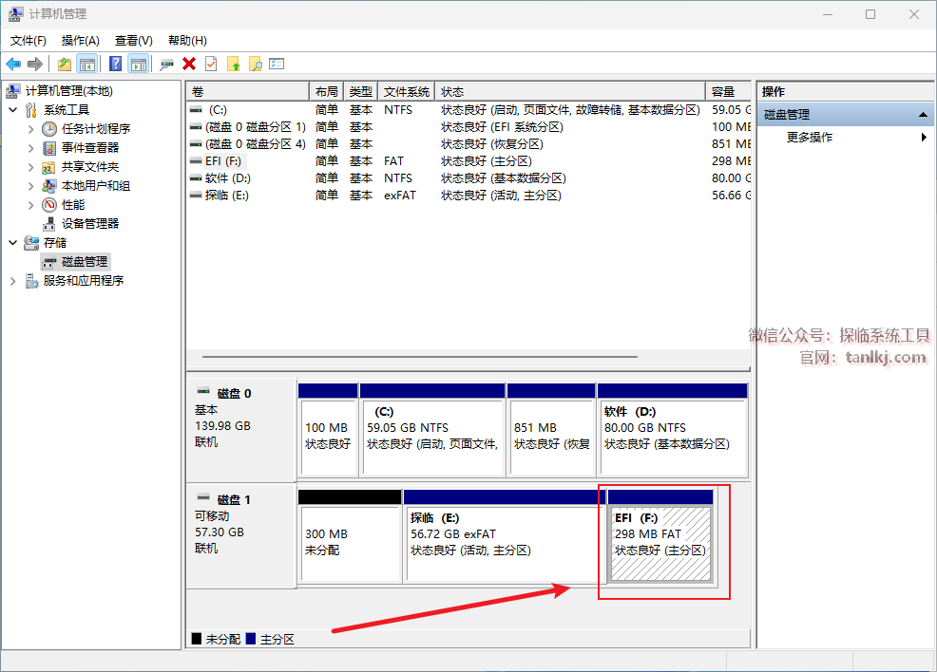Image resolution: width=937 pixels, height=672 pixels.
Task: Toggle the show/hide console tree icon
Action: [87, 64]
